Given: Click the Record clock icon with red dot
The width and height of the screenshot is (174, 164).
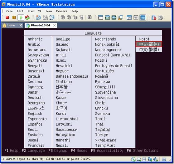Looking at the screenshot, I should point(154,18).
